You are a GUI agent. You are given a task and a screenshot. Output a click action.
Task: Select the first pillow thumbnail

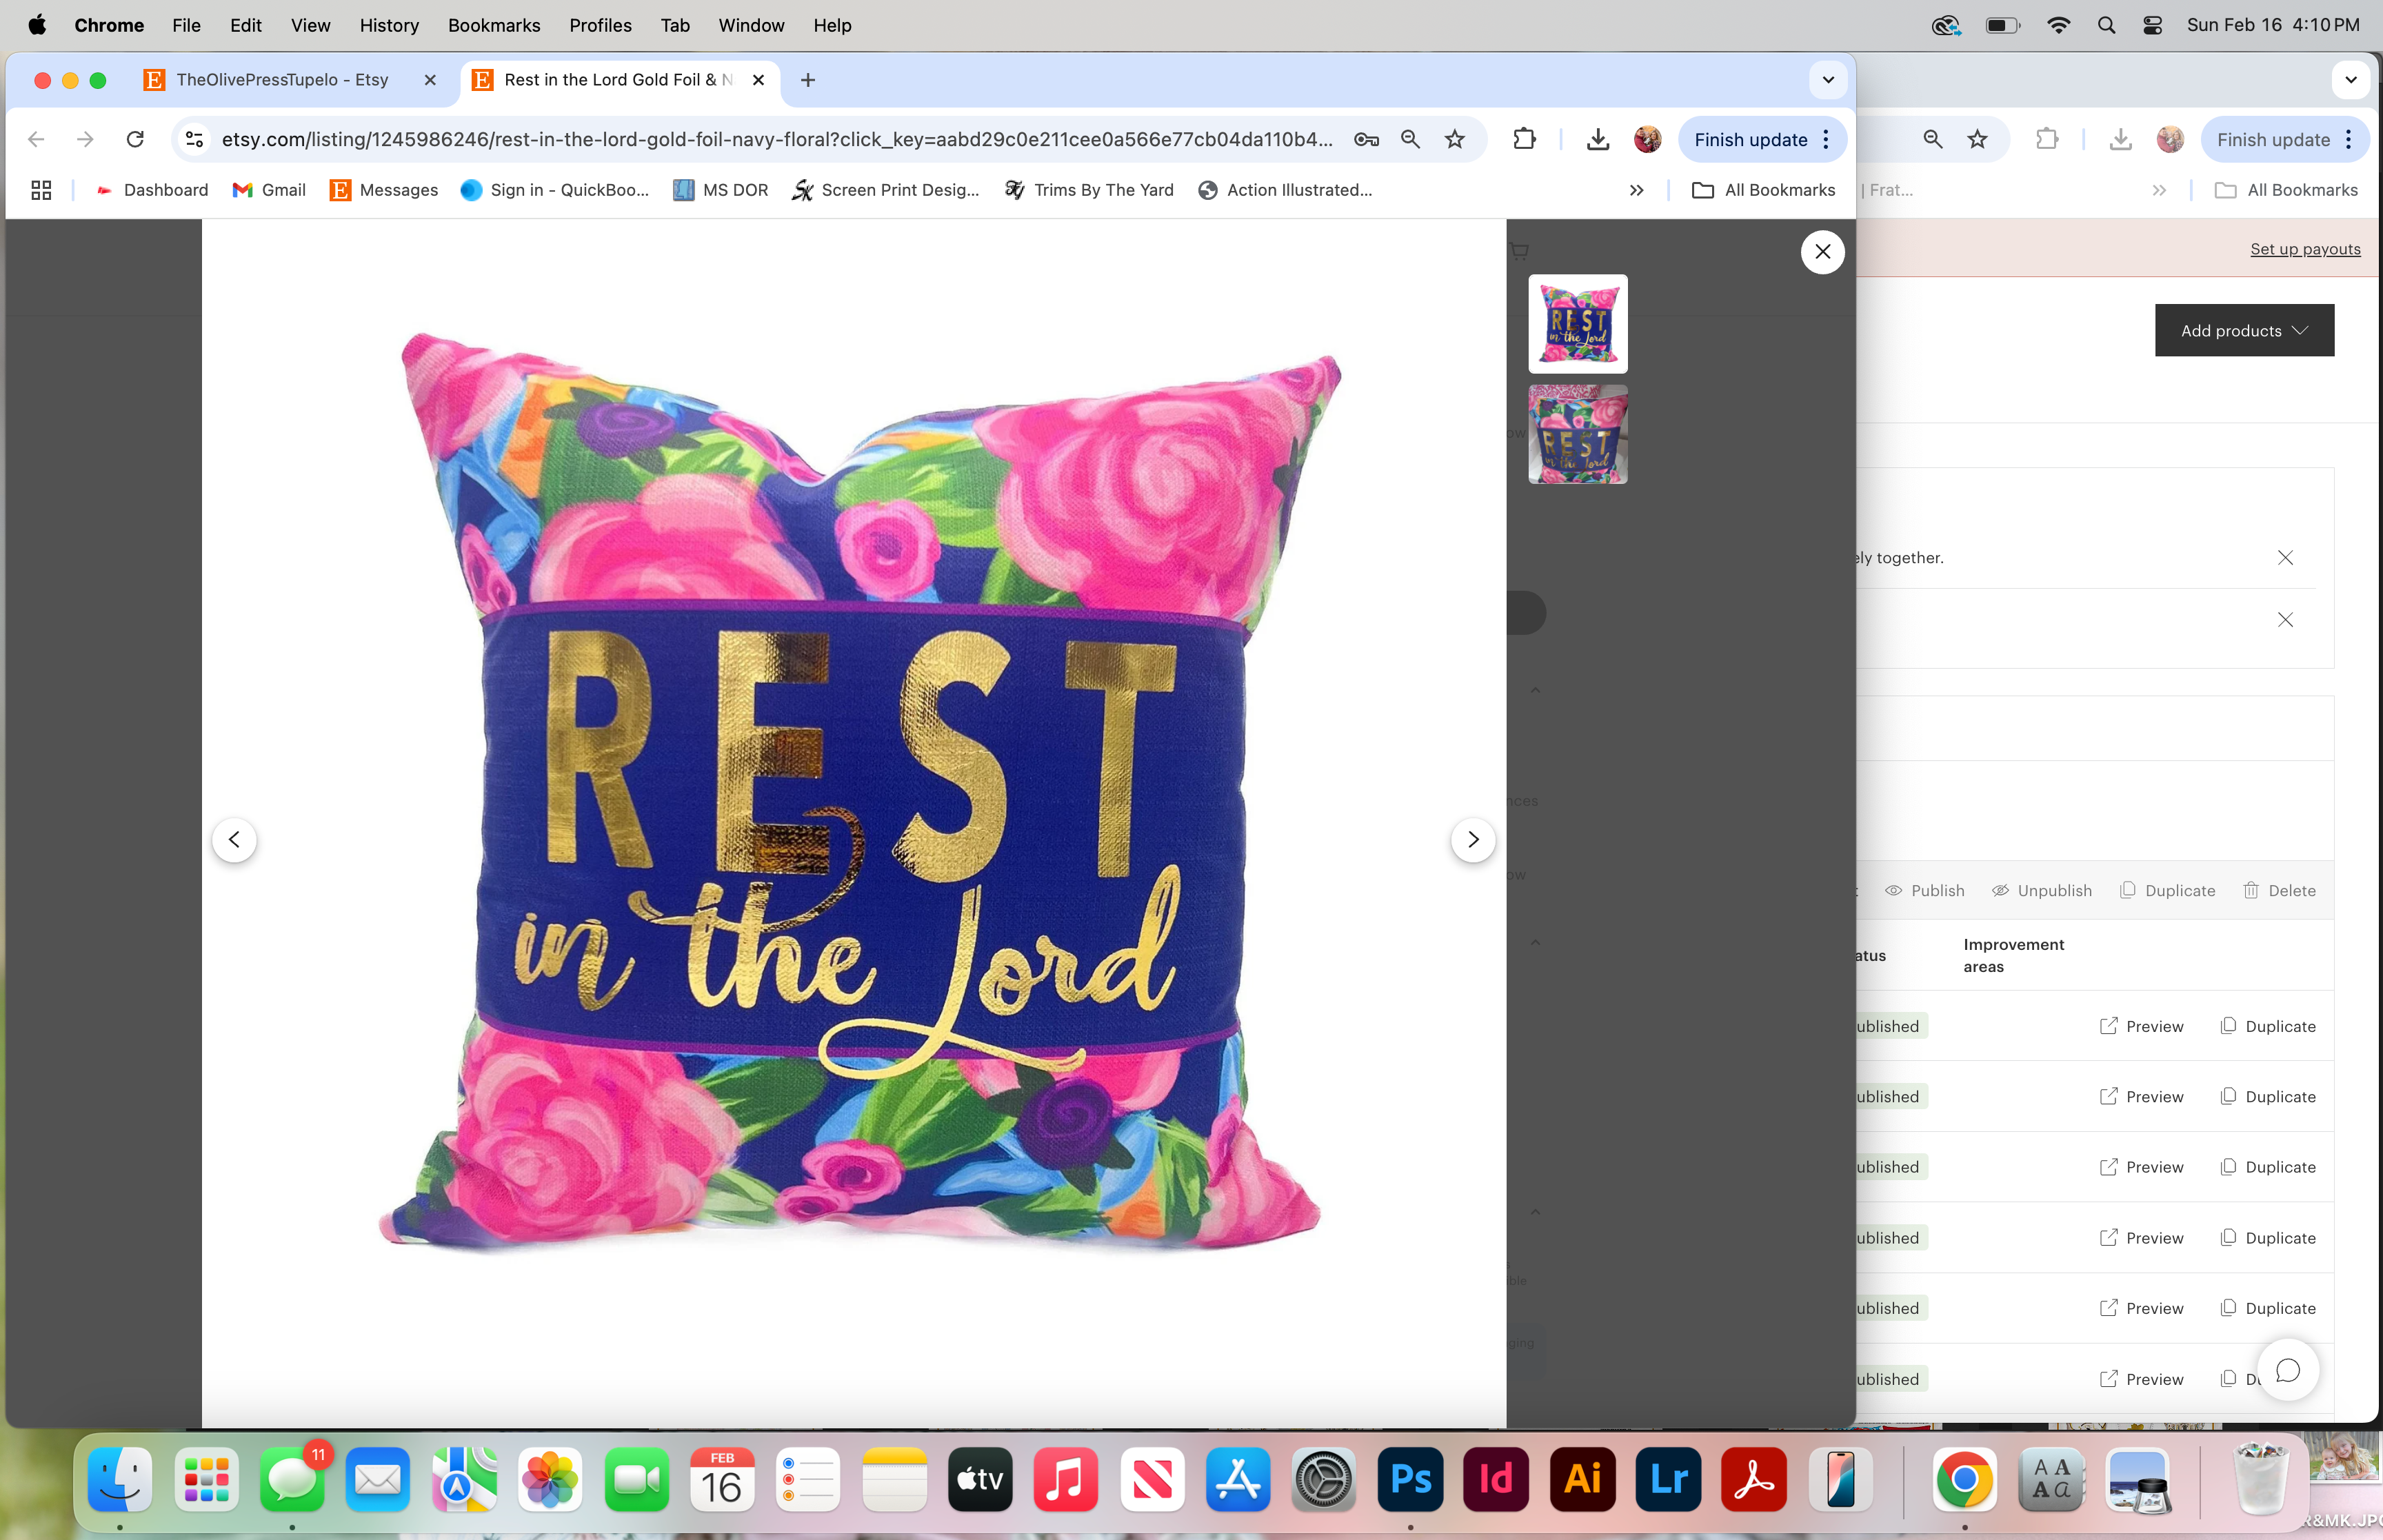[x=1577, y=324]
